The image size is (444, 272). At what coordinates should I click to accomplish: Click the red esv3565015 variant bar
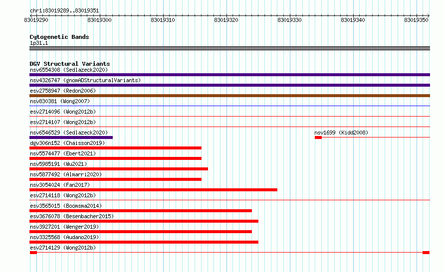[x=141, y=211]
